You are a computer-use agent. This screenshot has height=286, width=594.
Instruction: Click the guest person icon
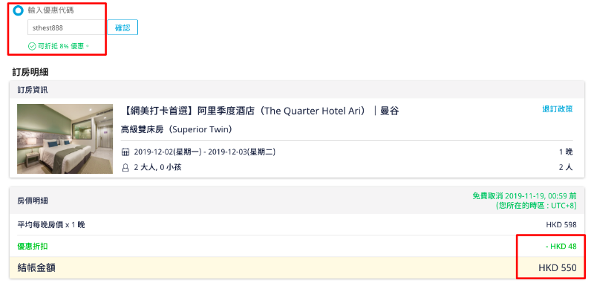click(125, 167)
